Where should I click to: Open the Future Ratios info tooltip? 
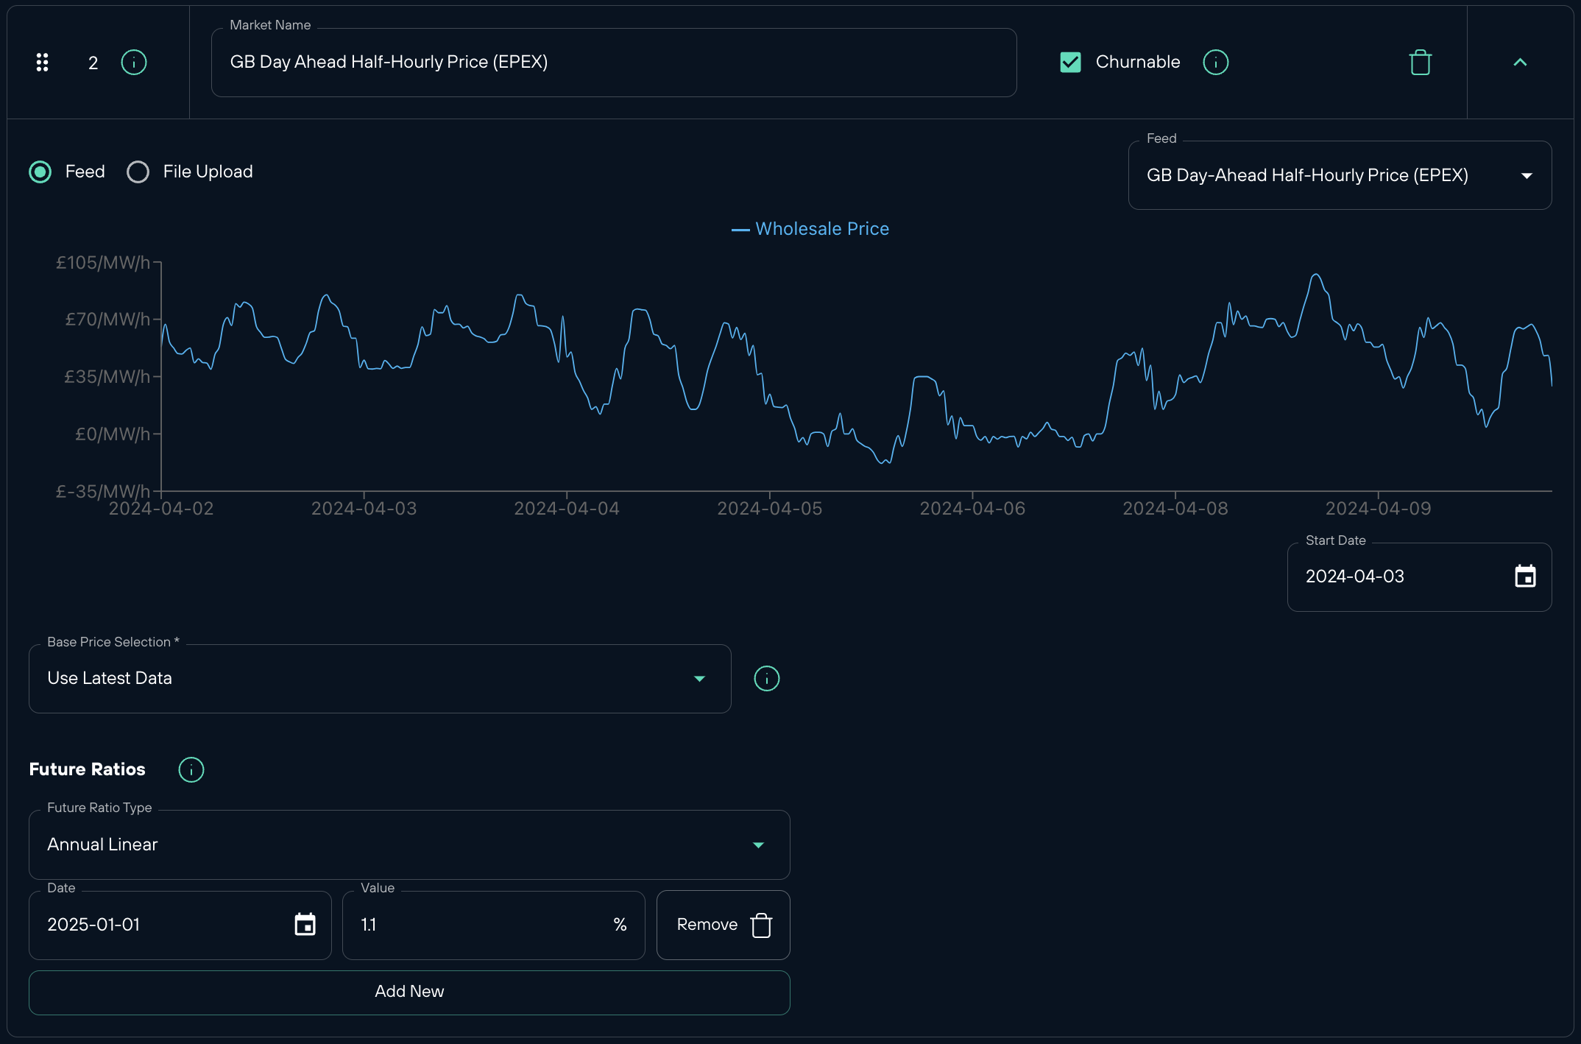(191, 769)
